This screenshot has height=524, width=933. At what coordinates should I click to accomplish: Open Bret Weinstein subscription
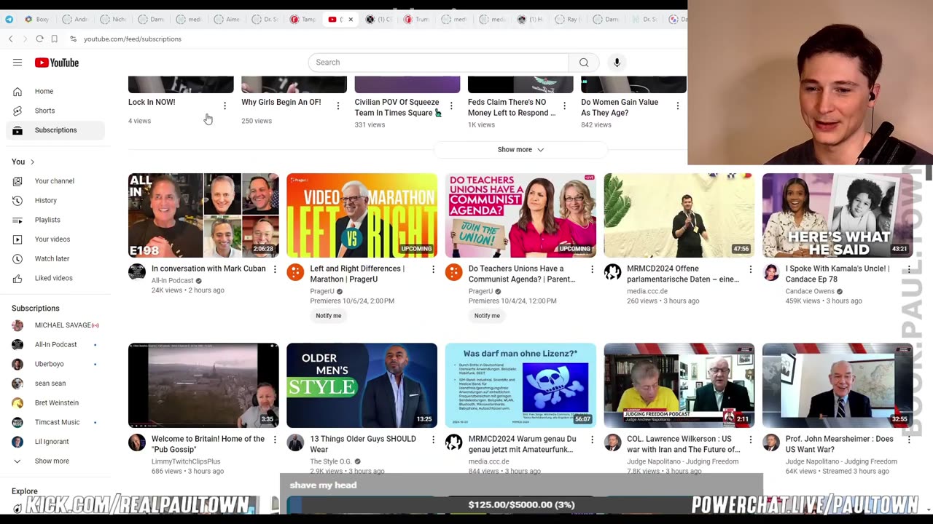coord(55,402)
